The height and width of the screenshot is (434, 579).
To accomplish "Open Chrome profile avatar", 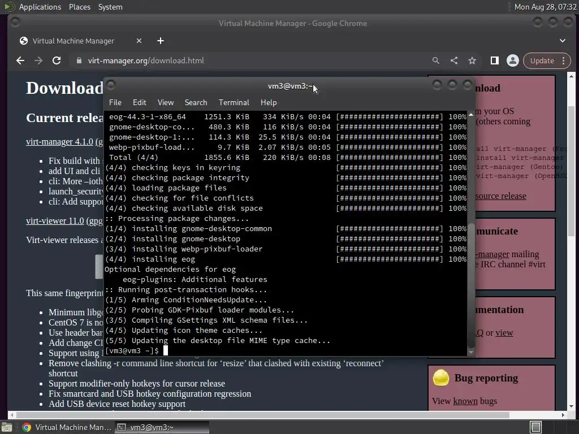I will [x=512, y=60].
